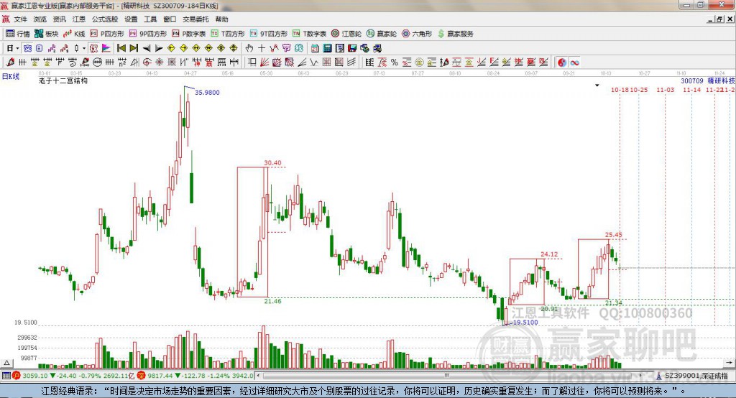
Task: Click the 35.9800 high price label
Action: (x=207, y=93)
